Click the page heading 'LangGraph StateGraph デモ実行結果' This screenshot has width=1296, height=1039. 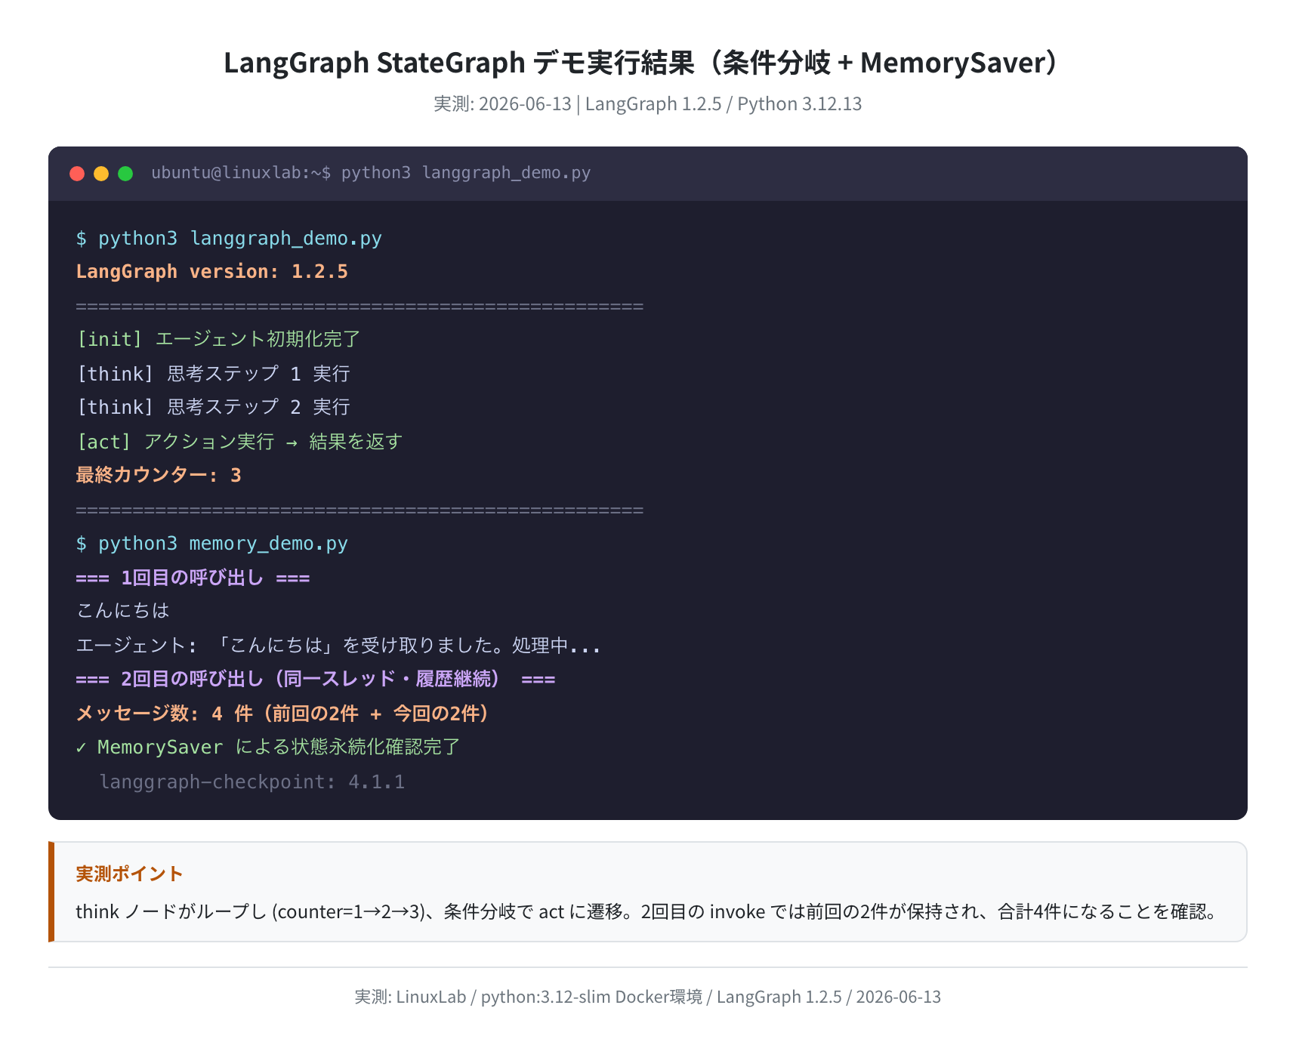click(x=459, y=63)
